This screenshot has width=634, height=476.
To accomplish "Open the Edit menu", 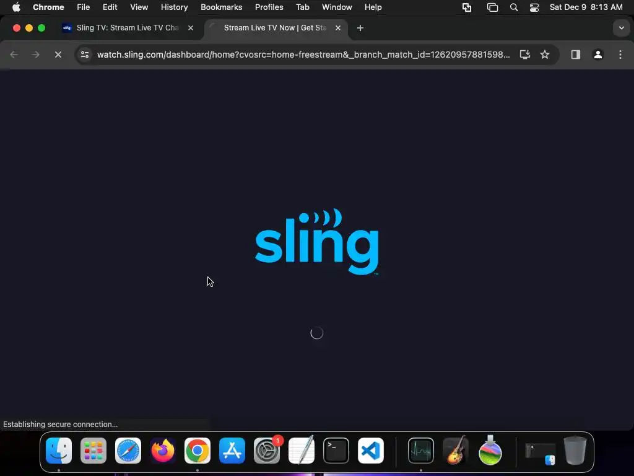I will click(x=110, y=7).
